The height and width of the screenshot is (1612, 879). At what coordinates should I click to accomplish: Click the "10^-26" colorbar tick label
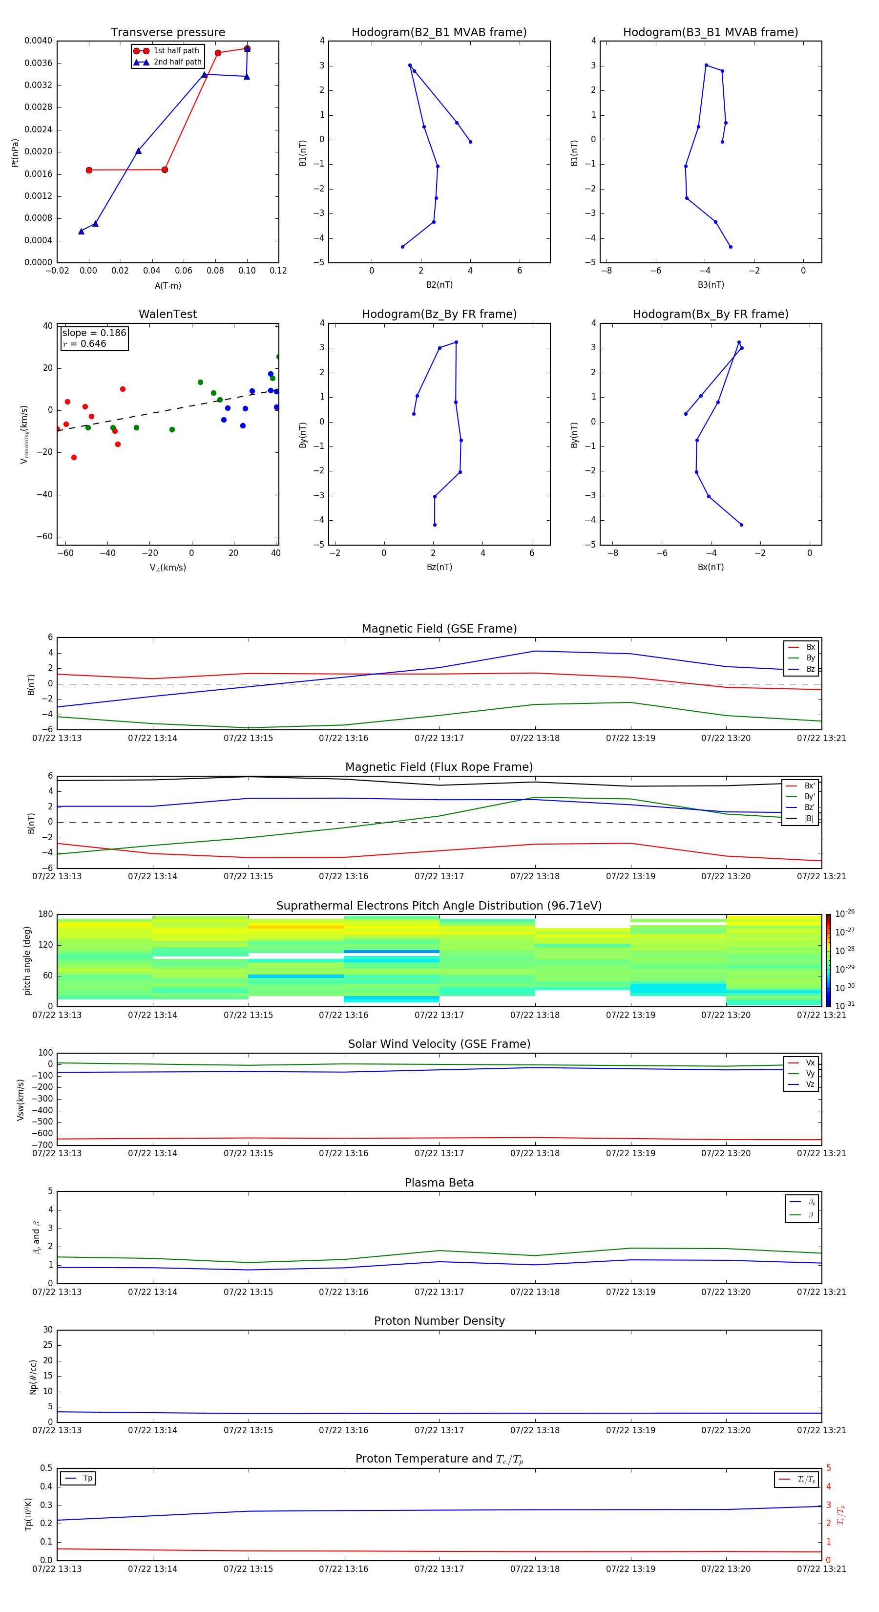tap(845, 913)
